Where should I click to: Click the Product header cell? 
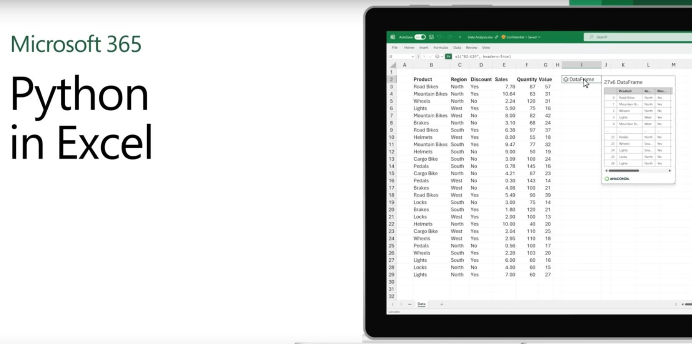pyautogui.click(x=423, y=79)
